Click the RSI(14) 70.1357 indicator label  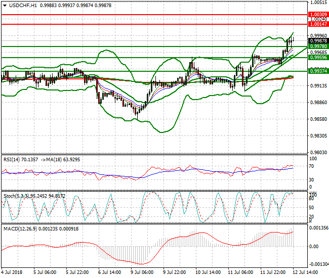point(21,160)
